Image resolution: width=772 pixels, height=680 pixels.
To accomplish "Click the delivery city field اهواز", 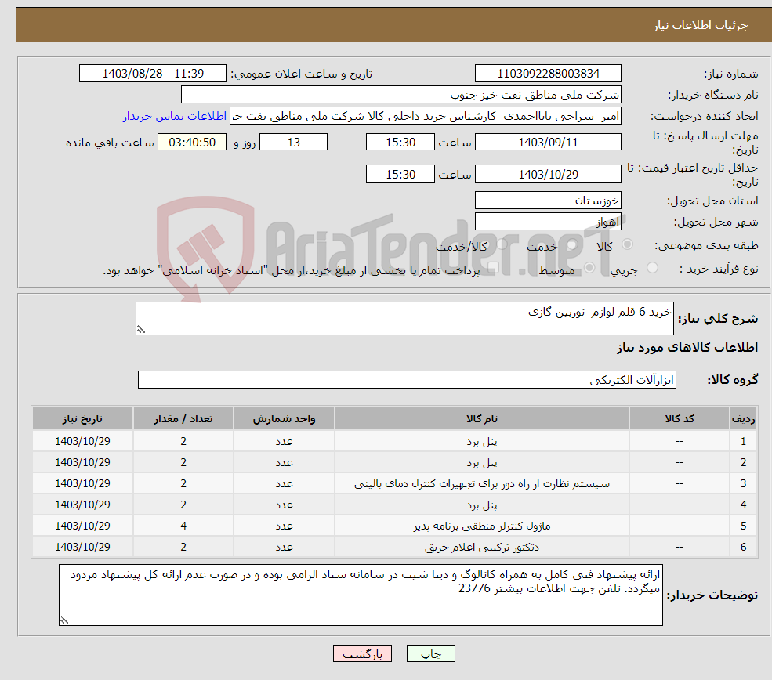I will click(548, 222).
